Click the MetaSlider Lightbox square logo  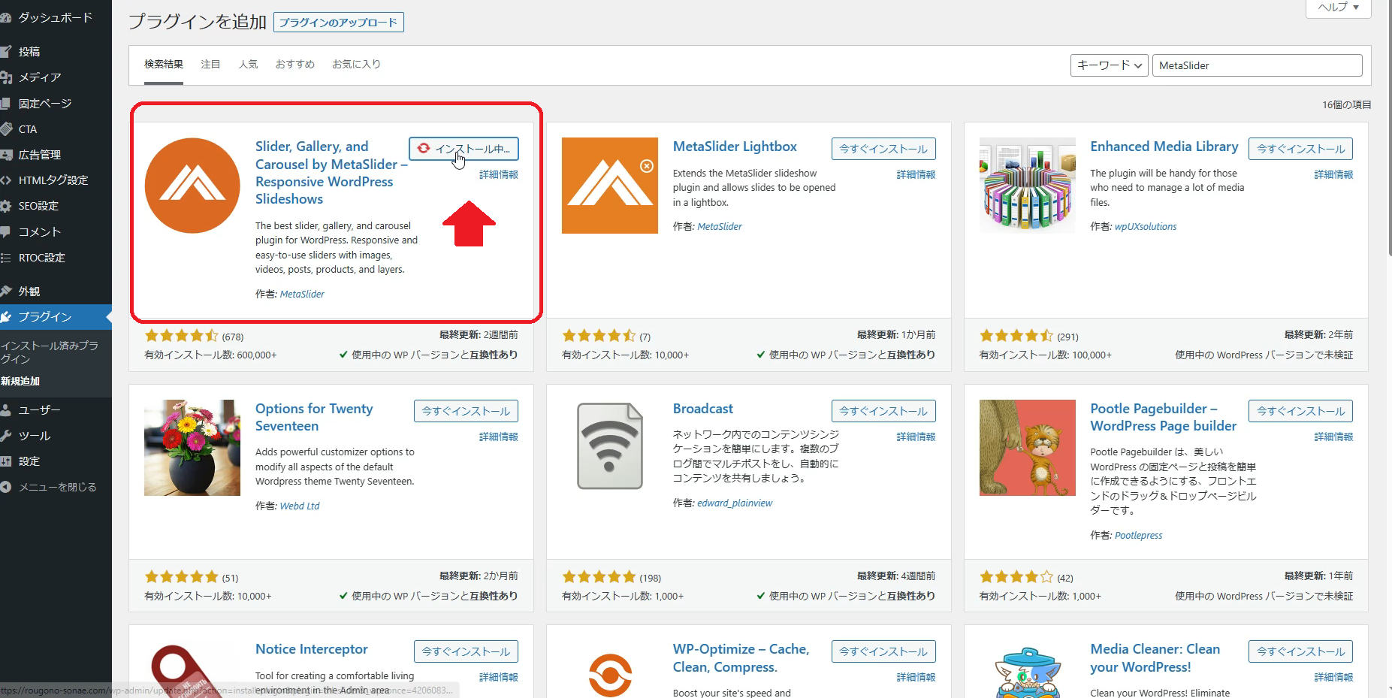tap(610, 186)
